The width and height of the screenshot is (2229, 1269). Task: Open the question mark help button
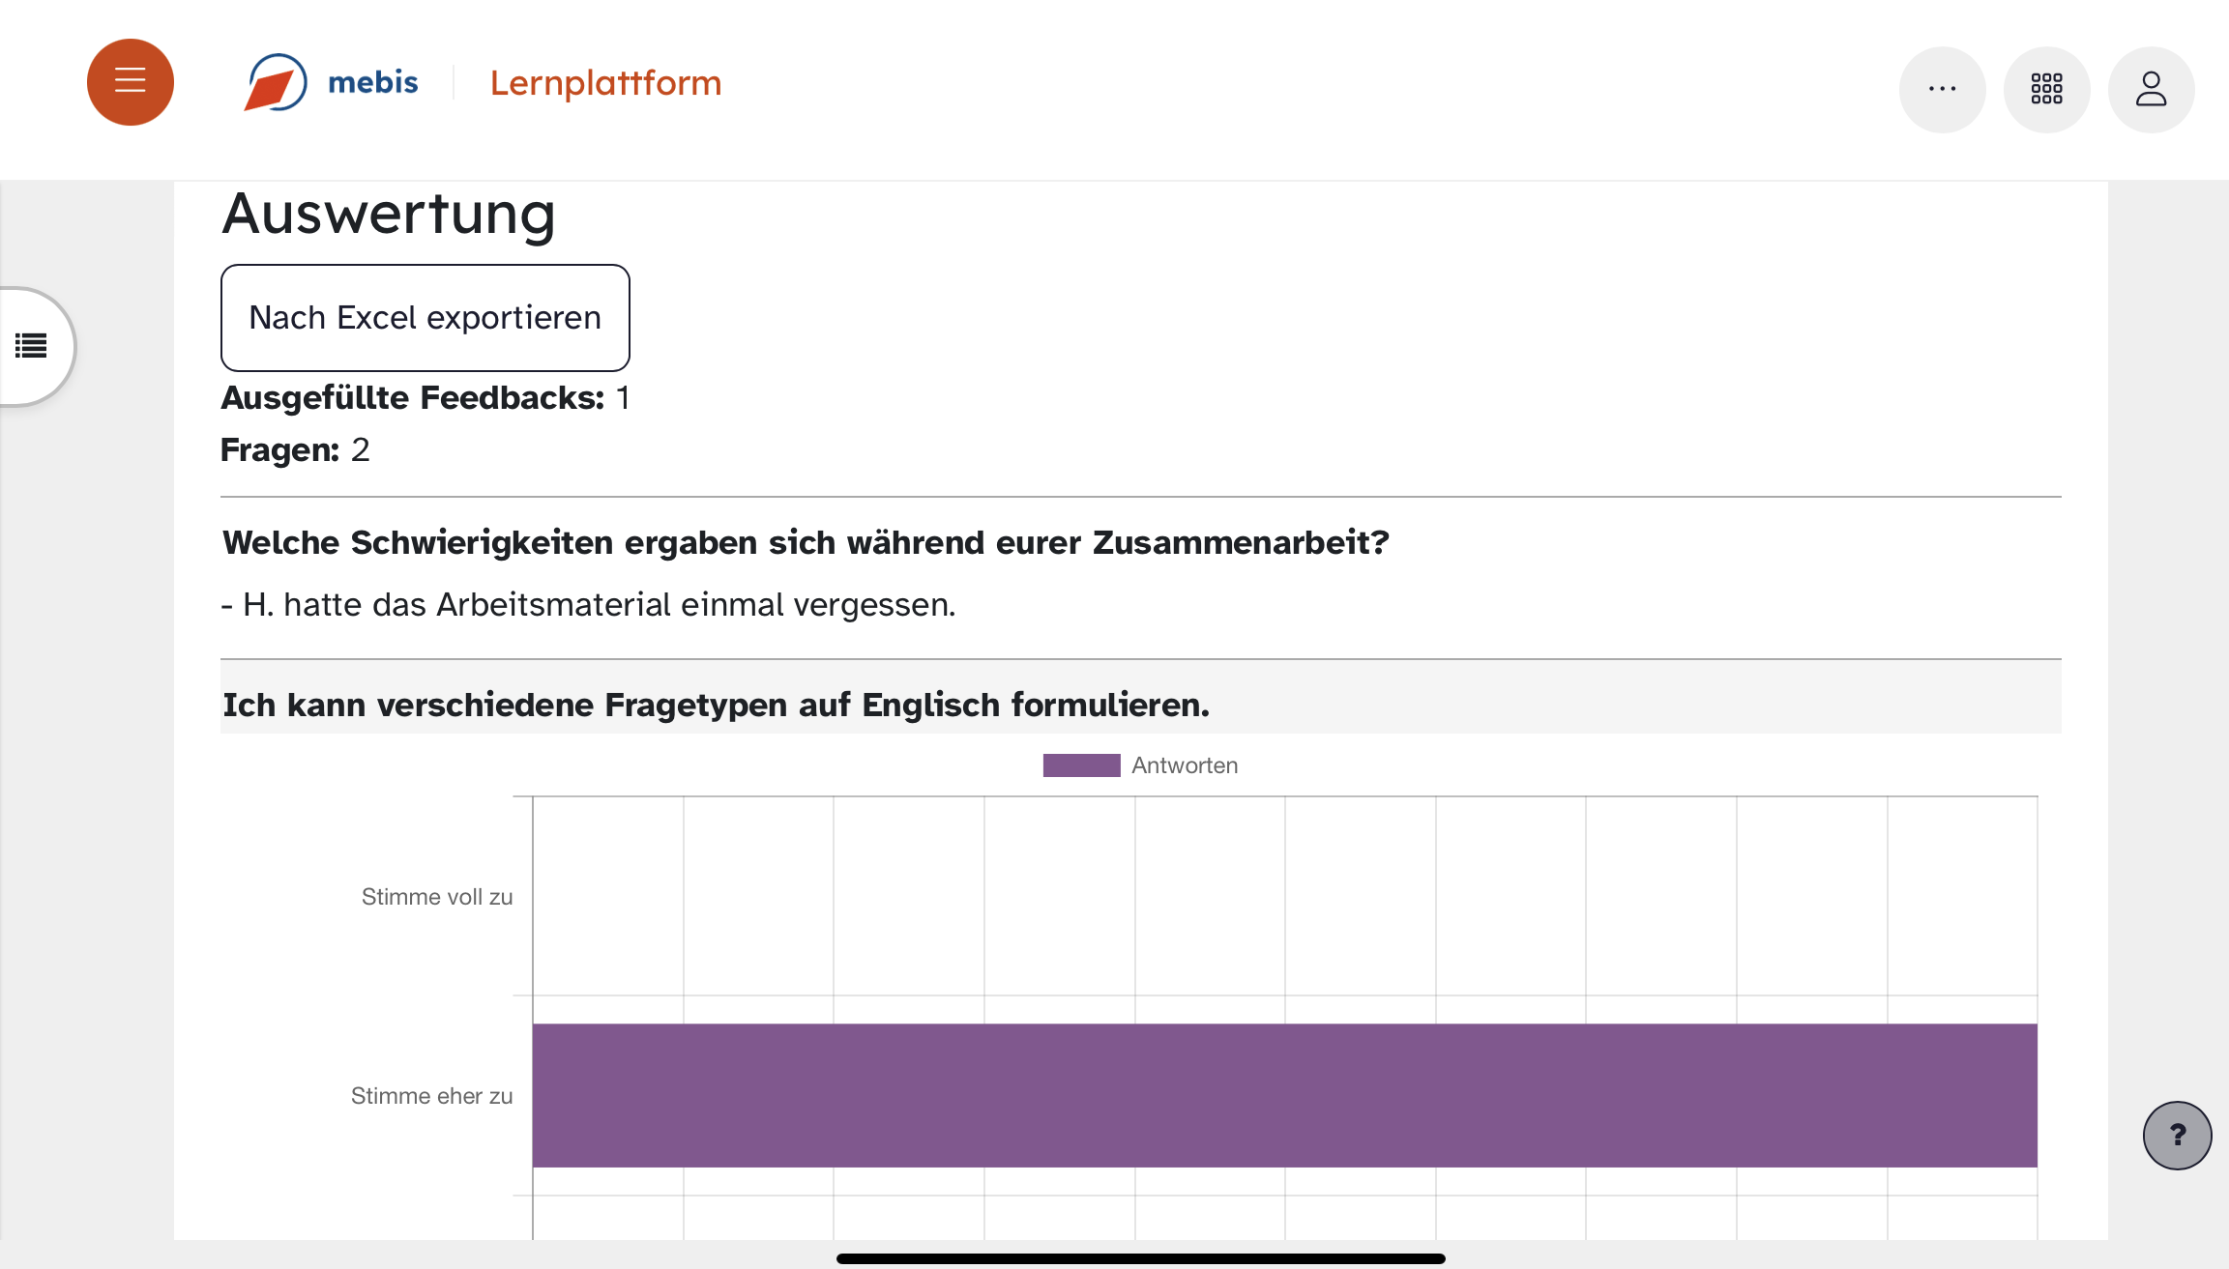[x=2177, y=1135]
